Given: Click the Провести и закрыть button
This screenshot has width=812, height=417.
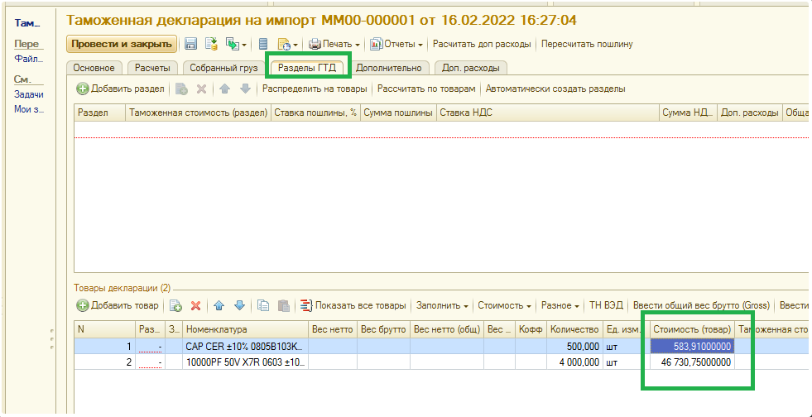Looking at the screenshot, I should 121,44.
